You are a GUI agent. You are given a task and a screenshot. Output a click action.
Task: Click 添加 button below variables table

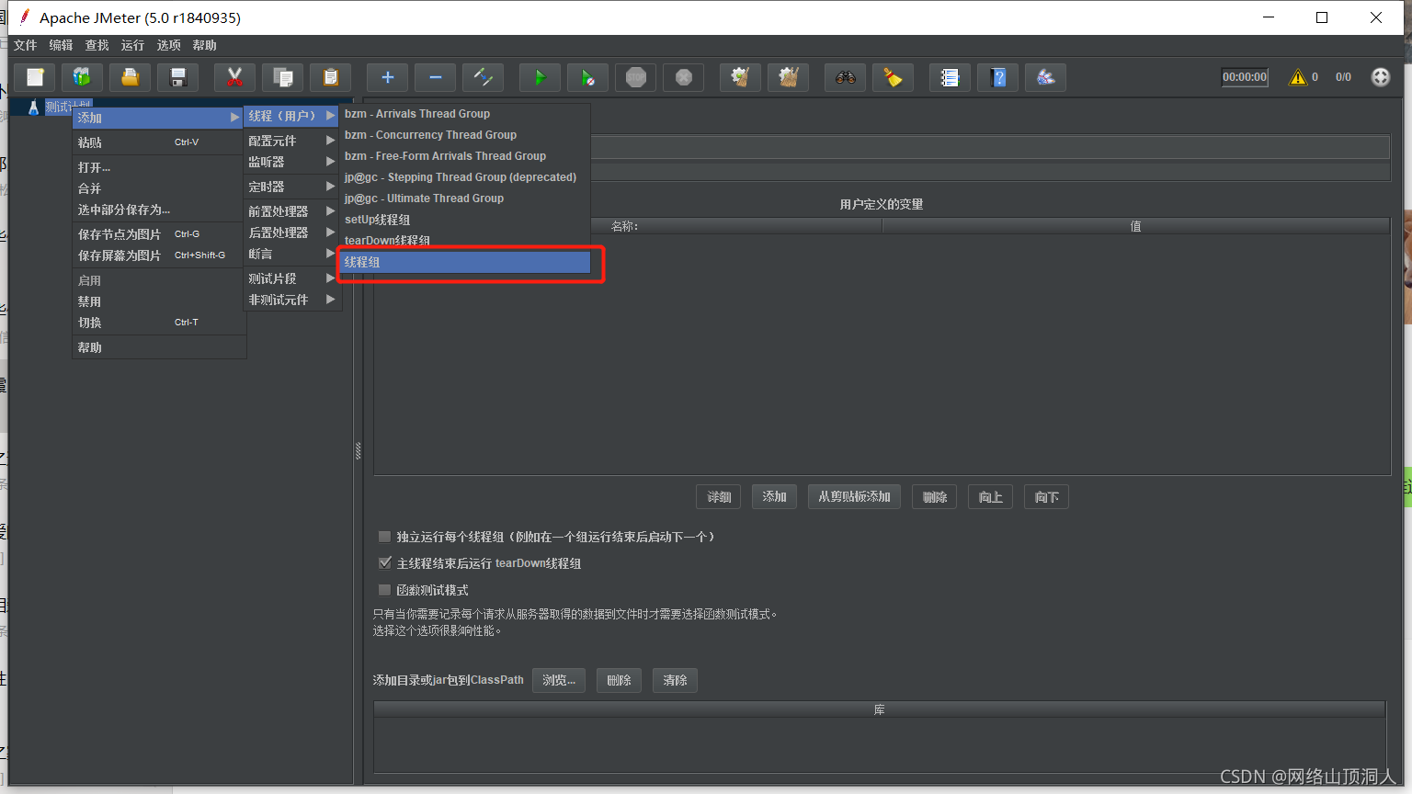(775, 496)
